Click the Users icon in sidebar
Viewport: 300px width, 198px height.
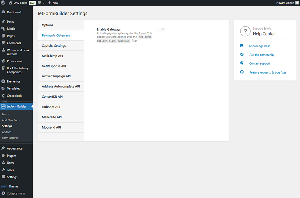tap(3, 163)
